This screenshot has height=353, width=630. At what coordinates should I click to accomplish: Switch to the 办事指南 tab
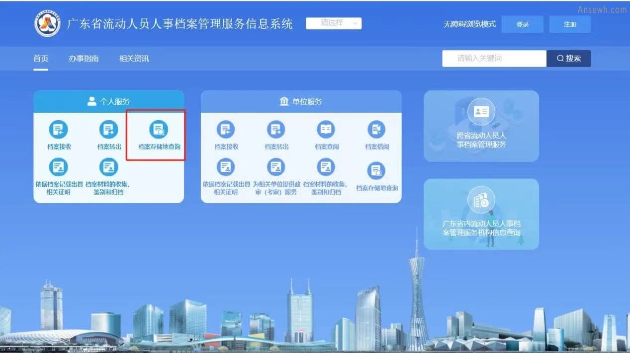coord(84,59)
